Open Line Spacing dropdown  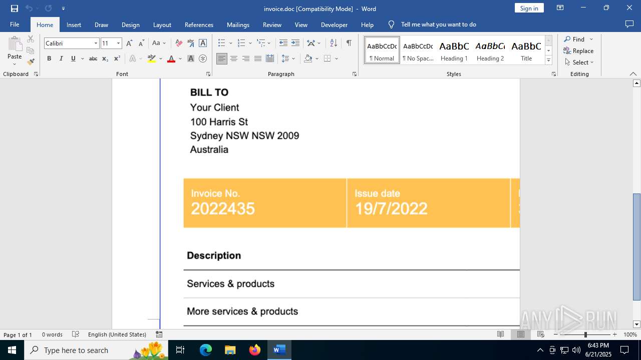[x=288, y=58]
